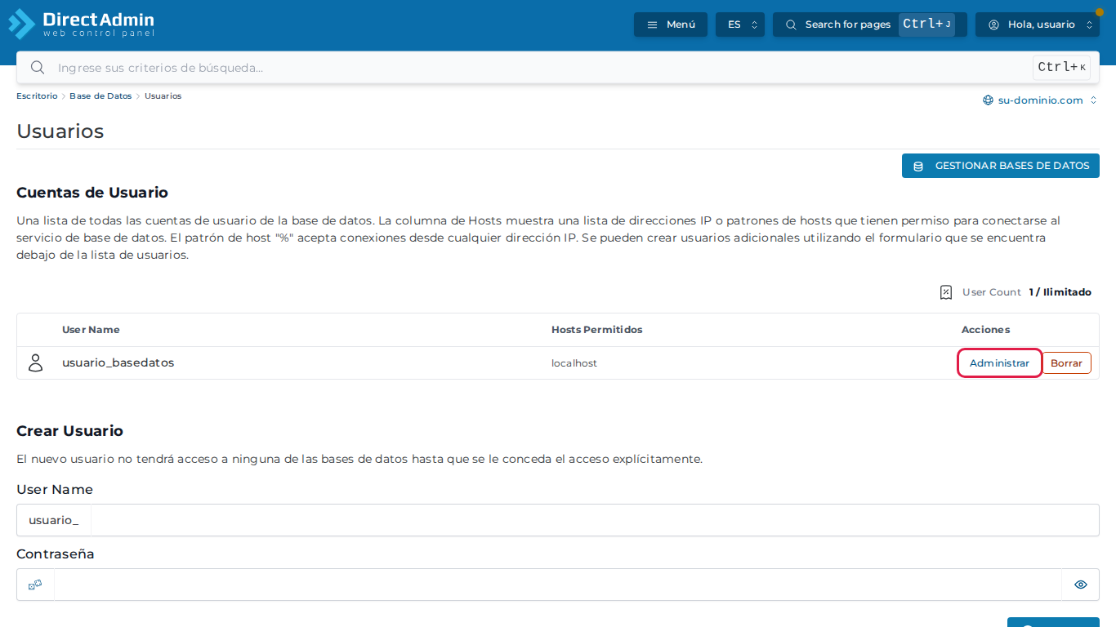1116x627 pixels.
Task: Click the User Count receipt icon
Action: click(946, 292)
